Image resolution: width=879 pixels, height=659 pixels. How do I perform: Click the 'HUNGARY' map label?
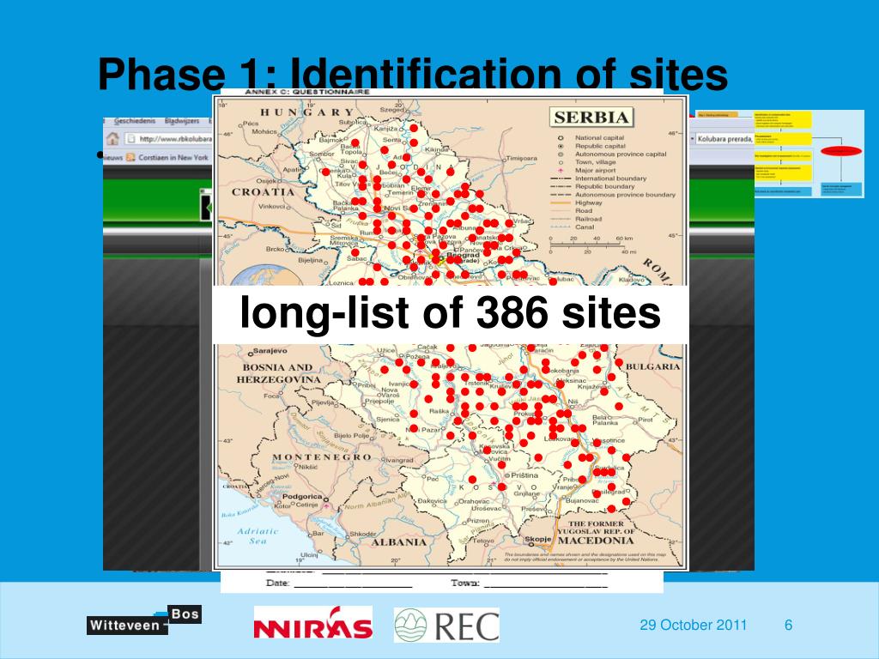[306, 112]
